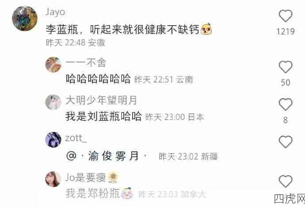Like Jayo's comment with 1219 likes
Image resolution: width=305 pixels, height=207 pixels.
[x=286, y=16]
